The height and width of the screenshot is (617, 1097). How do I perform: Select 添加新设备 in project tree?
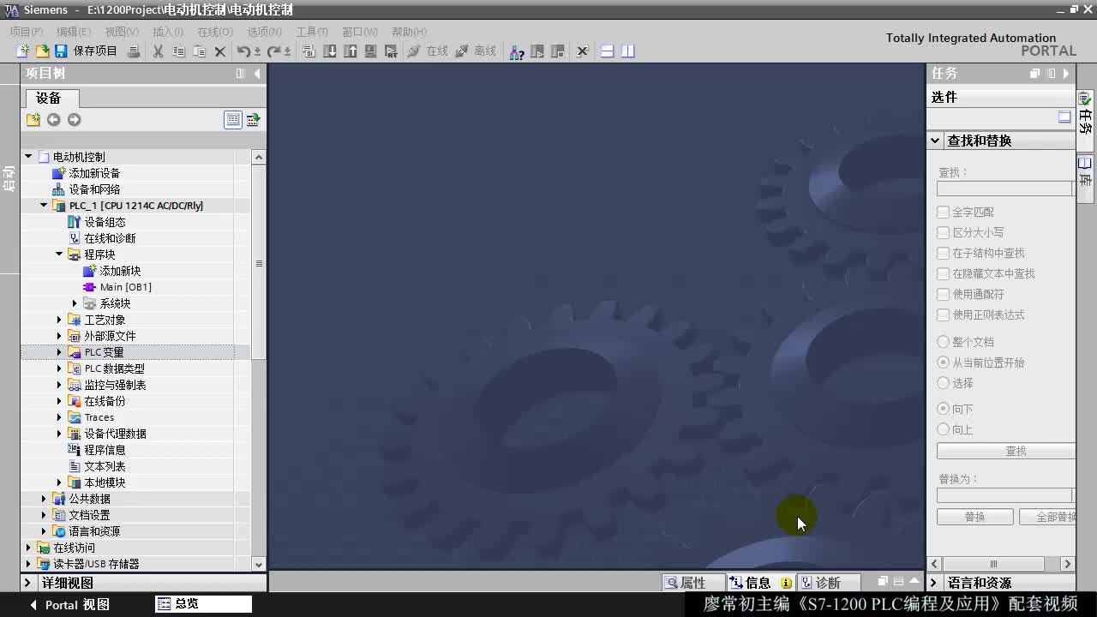[94, 173]
